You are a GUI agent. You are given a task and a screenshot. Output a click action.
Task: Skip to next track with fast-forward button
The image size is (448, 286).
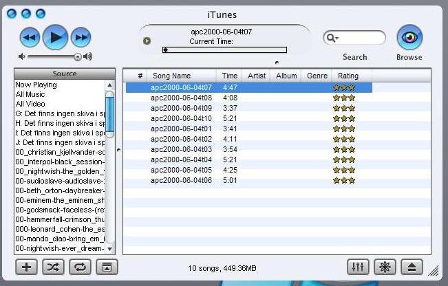coord(81,37)
